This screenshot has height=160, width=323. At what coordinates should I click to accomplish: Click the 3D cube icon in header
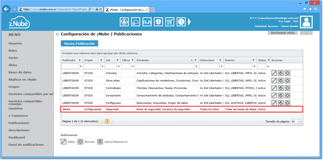click(x=158, y=22)
